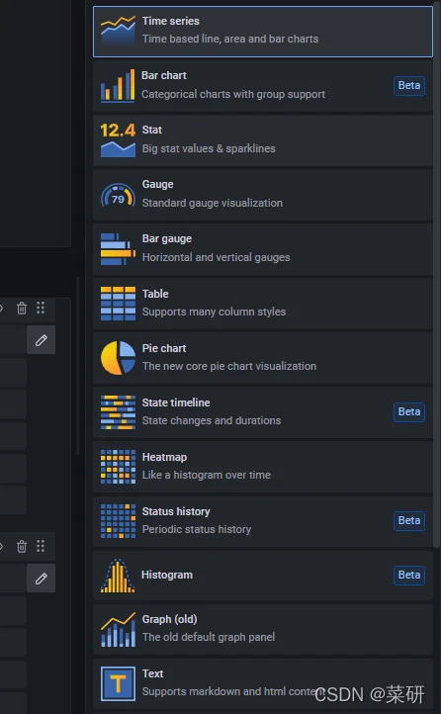The width and height of the screenshot is (441, 714).
Task: Pick the Pie chart icon
Action: click(118, 358)
